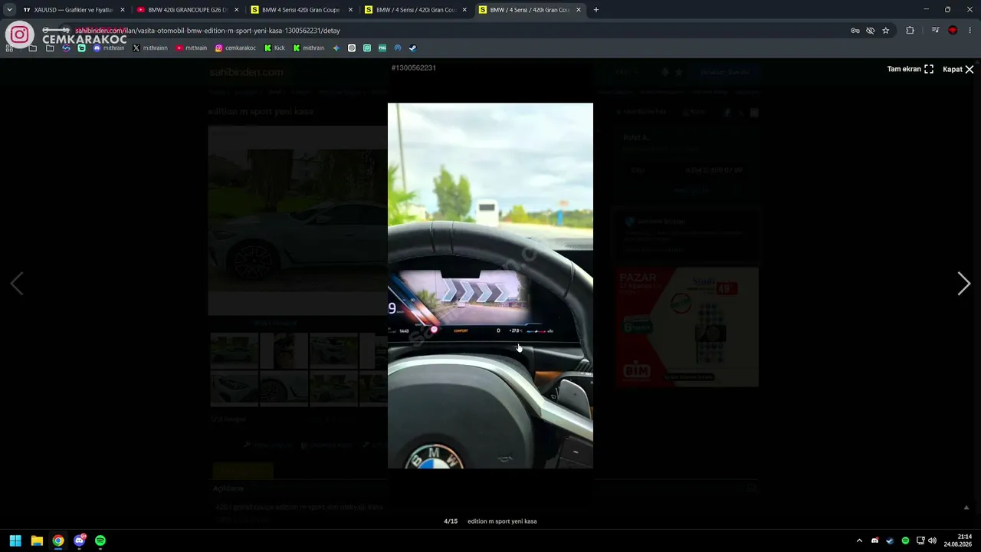Bookmark this page with the star icon
Viewport: 981px width, 552px height.
pyautogui.click(x=886, y=31)
